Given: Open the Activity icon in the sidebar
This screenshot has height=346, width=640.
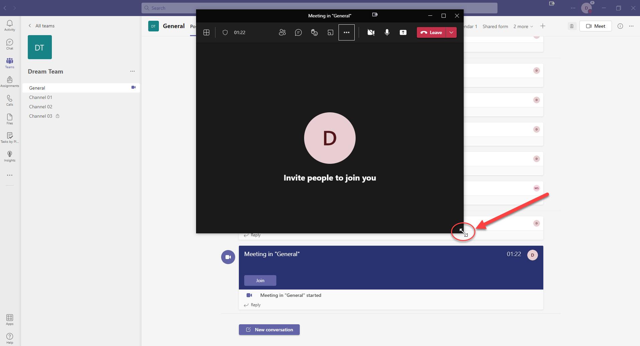Looking at the screenshot, I should [x=9, y=25].
